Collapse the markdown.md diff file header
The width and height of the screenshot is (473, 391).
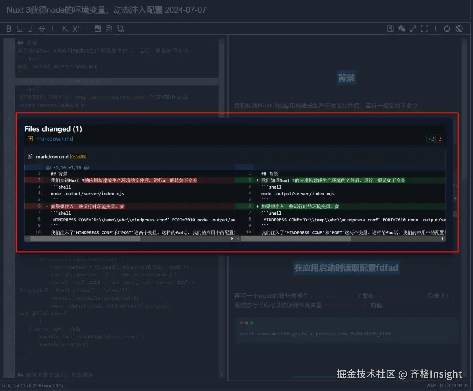click(235, 156)
